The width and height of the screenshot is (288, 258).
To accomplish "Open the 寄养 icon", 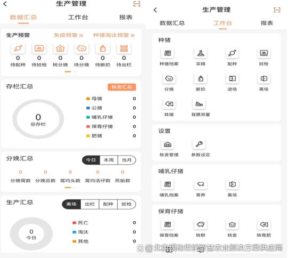I will pyautogui.click(x=201, y=184).
